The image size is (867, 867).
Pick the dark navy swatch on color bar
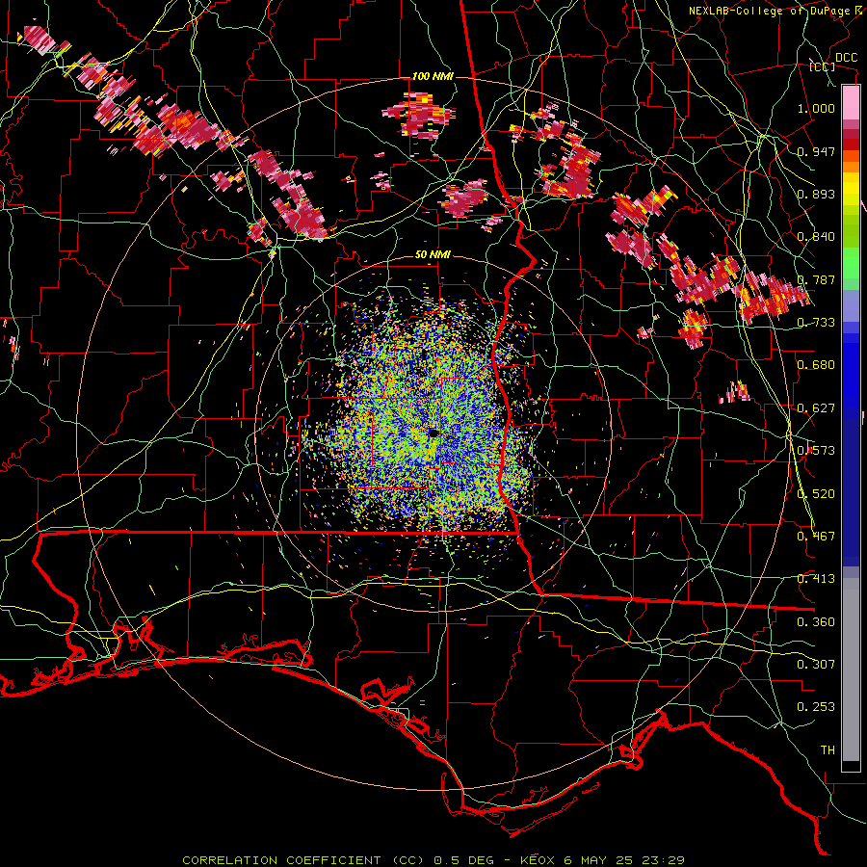tap(851, 492)
